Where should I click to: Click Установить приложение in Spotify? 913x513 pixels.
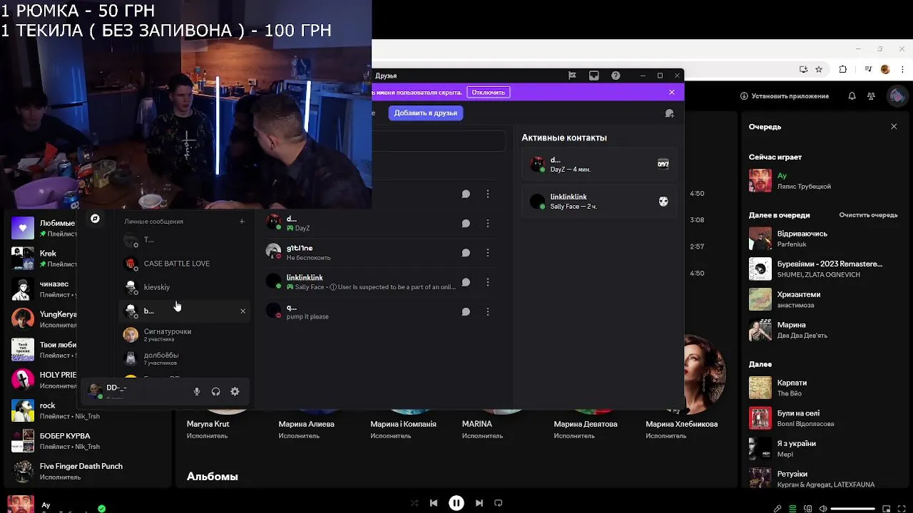(x=785, y=95)
